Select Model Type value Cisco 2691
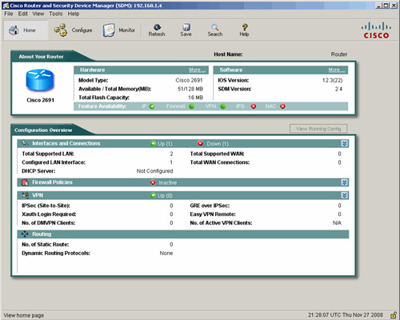Viewport: 400px width, 320px height. pyautogui.click(x=189, y=80)
